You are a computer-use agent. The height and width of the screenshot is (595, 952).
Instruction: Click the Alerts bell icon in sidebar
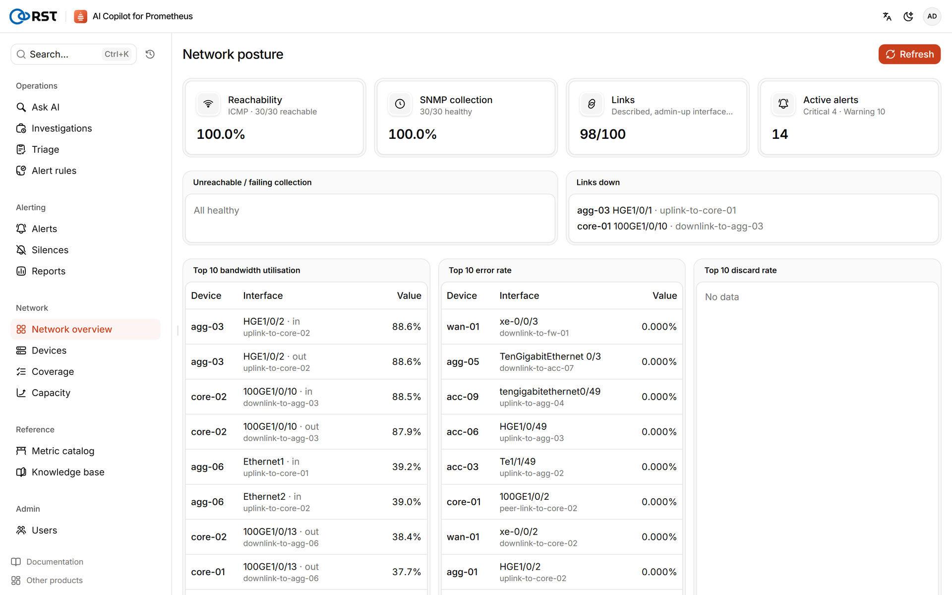pos(21,229)
